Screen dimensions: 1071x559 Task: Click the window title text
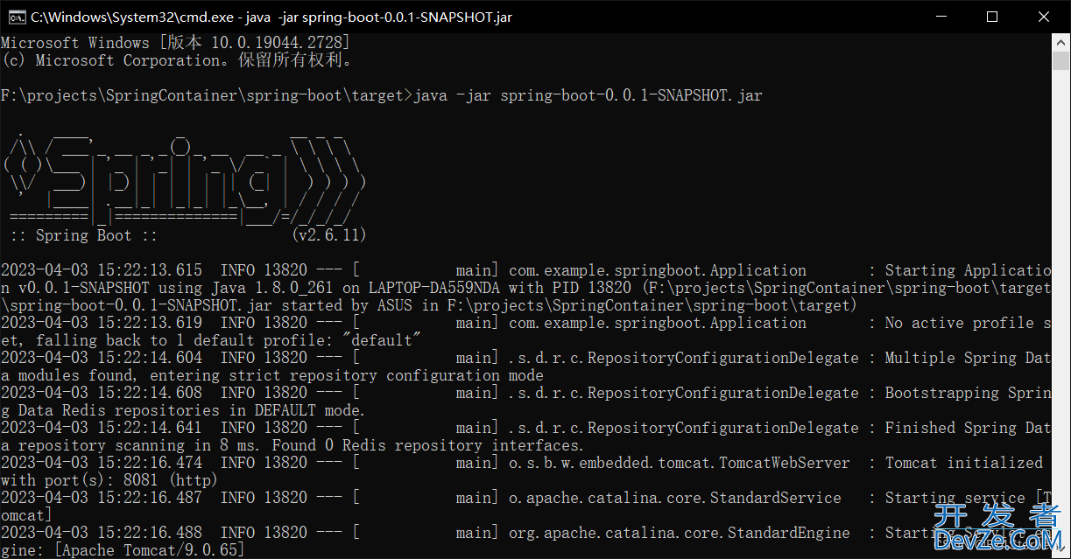click(271, 17)
